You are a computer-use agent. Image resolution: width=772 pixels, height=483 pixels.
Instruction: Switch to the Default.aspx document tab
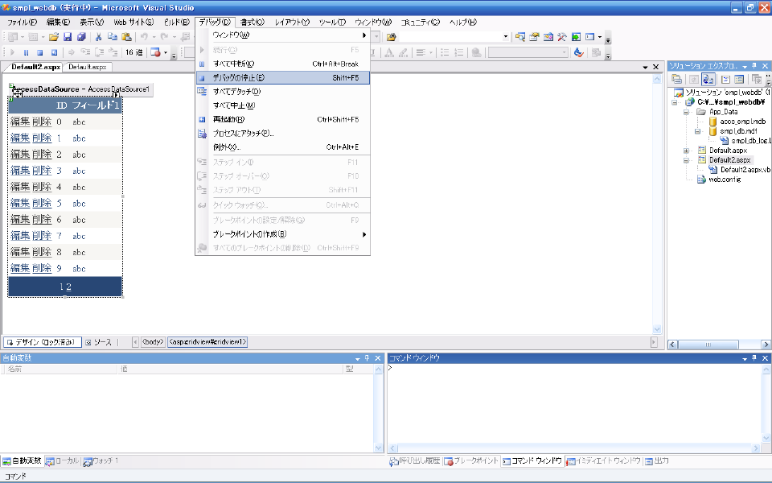88,67
